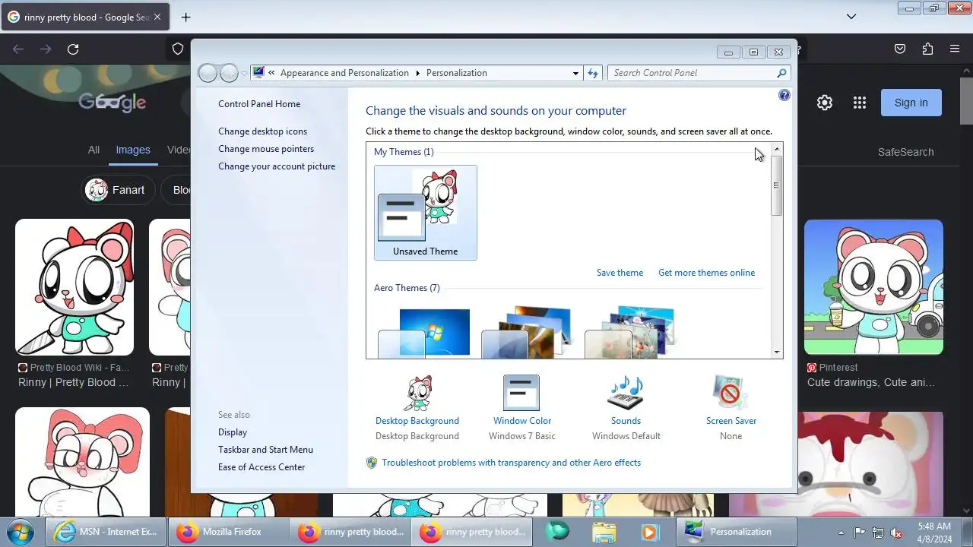Click Change your account picture
Image resolution: width=973 pixels, height=547 pixels.
coord(277,166)
